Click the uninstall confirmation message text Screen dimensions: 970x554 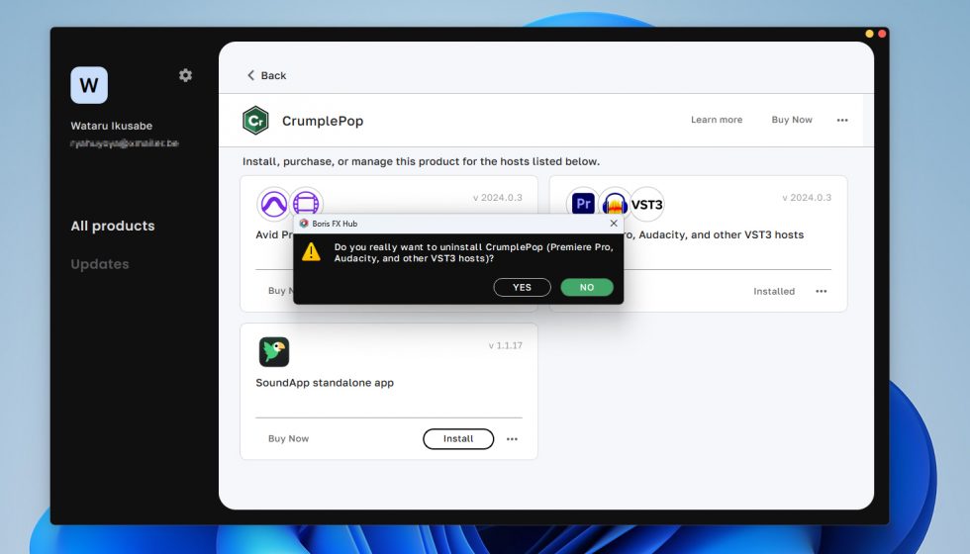(x=474, y=252)
